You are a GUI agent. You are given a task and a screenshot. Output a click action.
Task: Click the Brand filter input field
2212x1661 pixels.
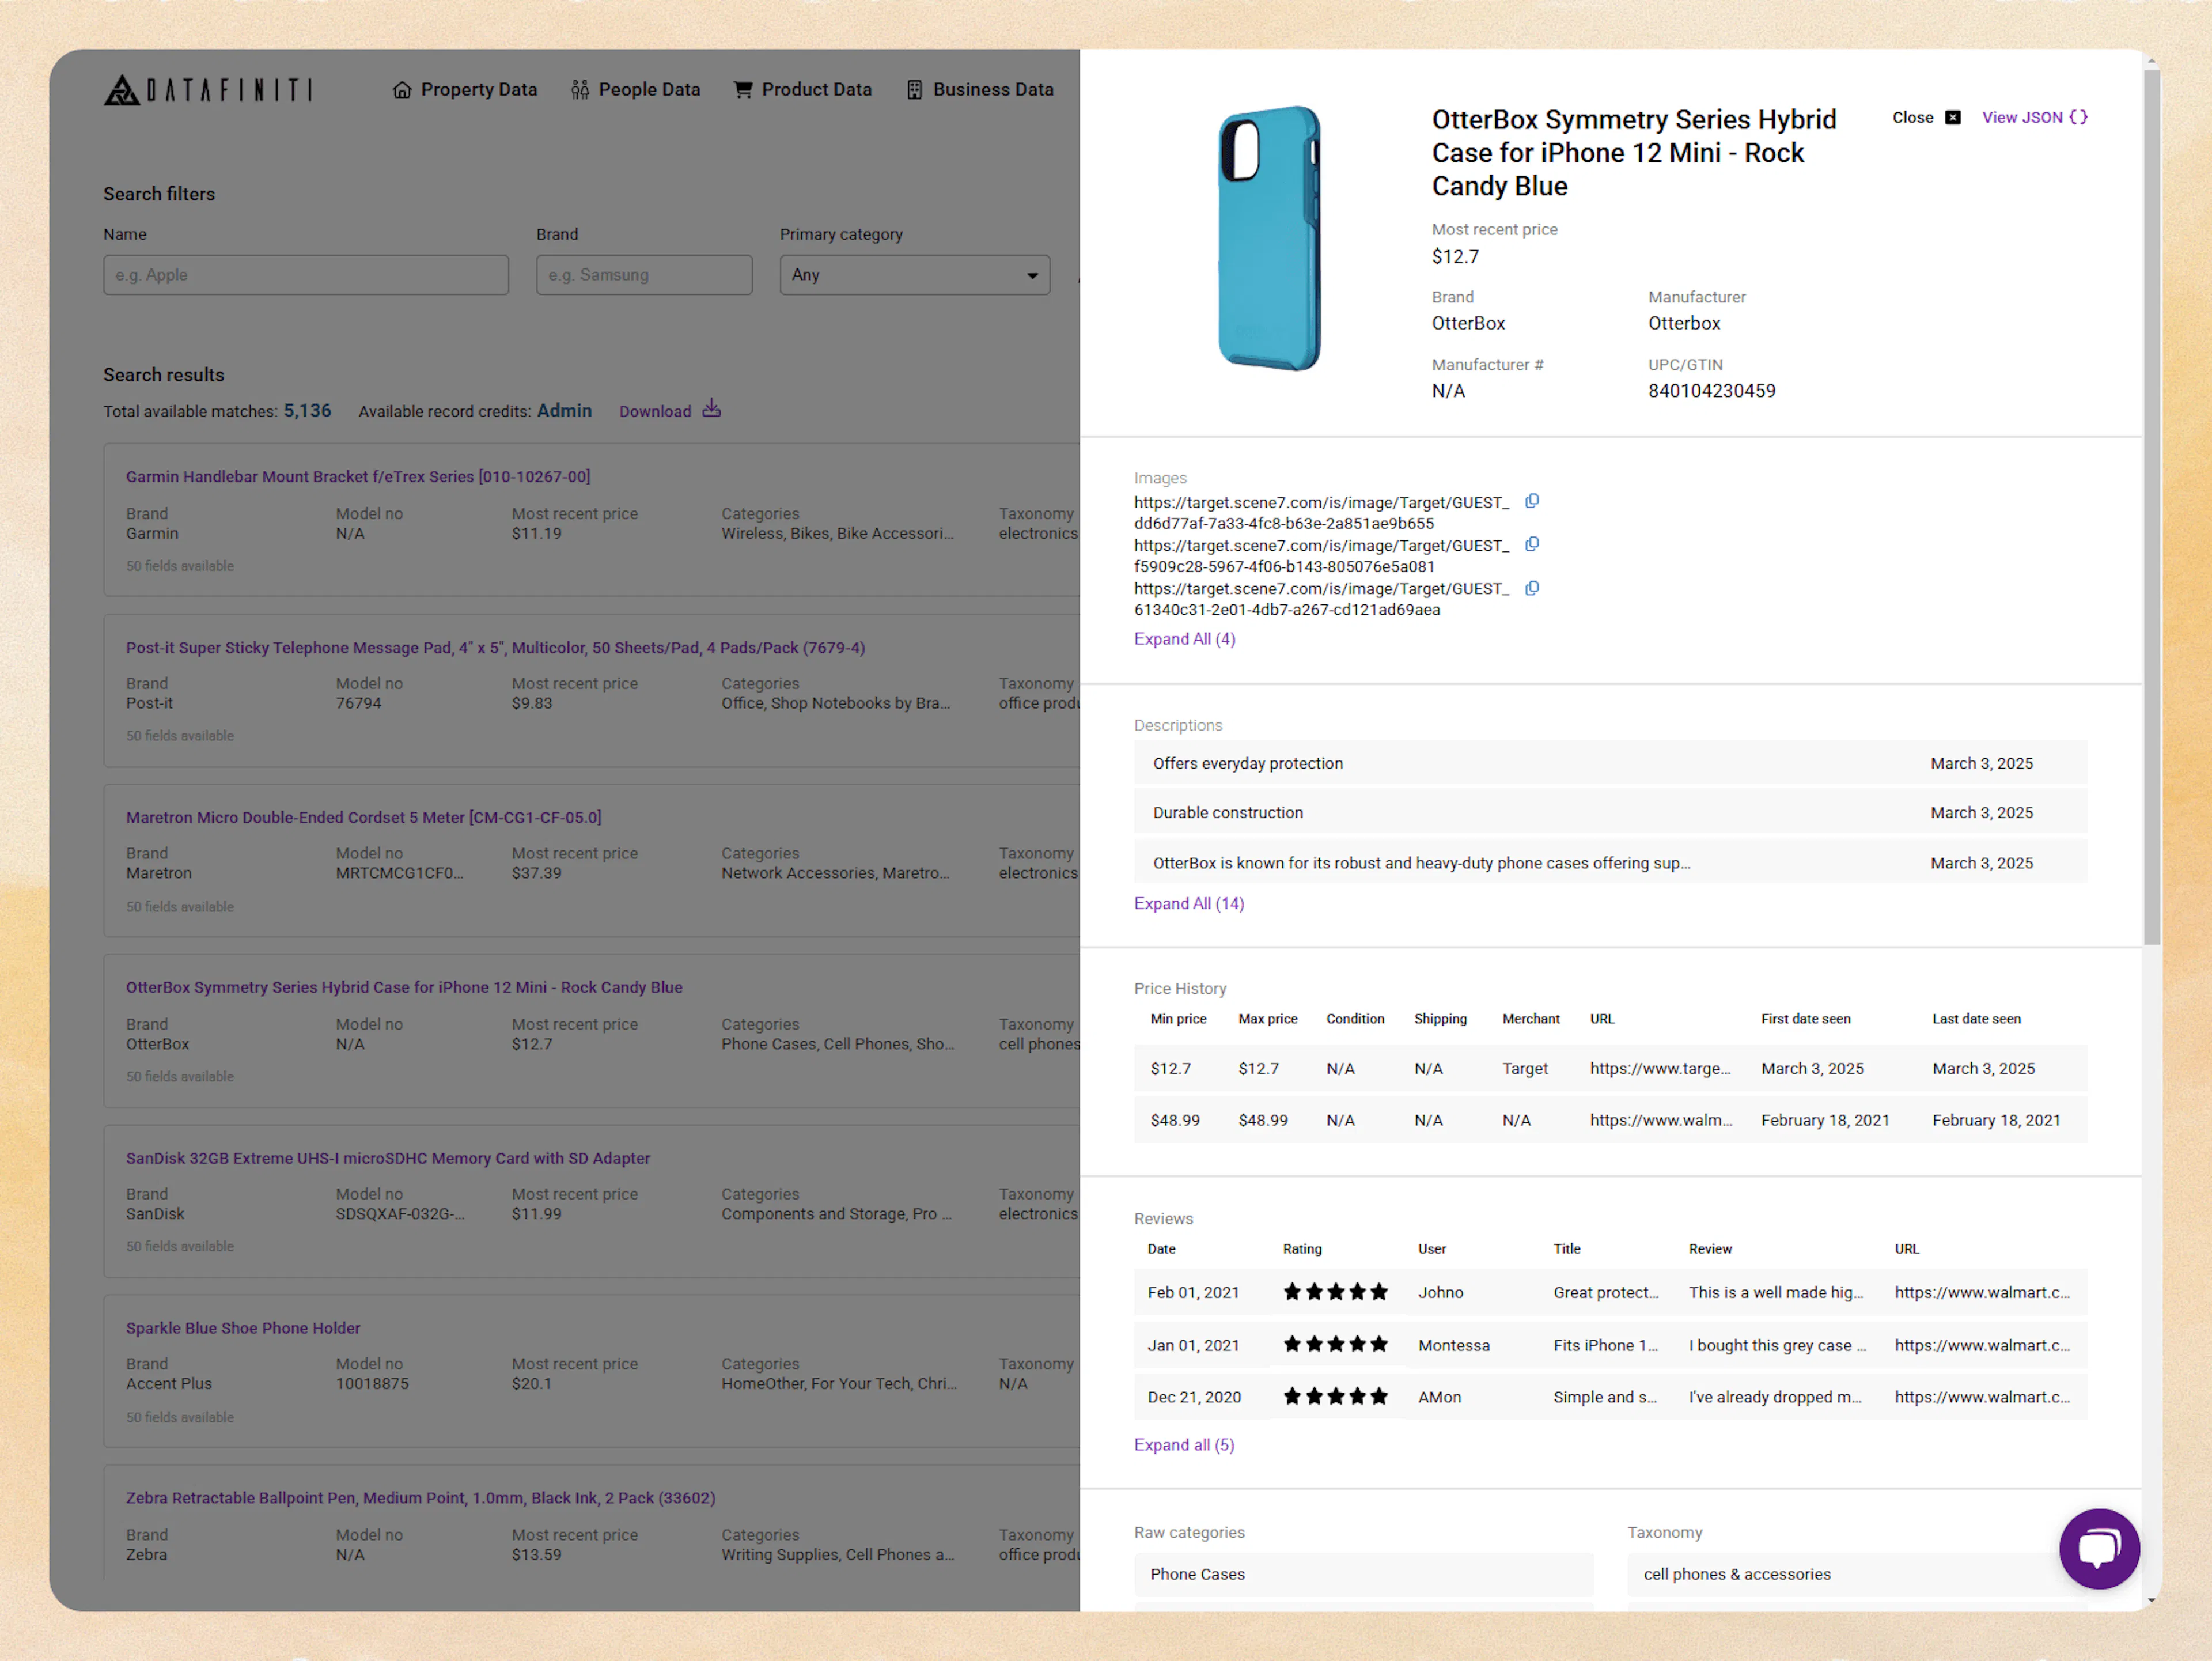pos(644,275)
